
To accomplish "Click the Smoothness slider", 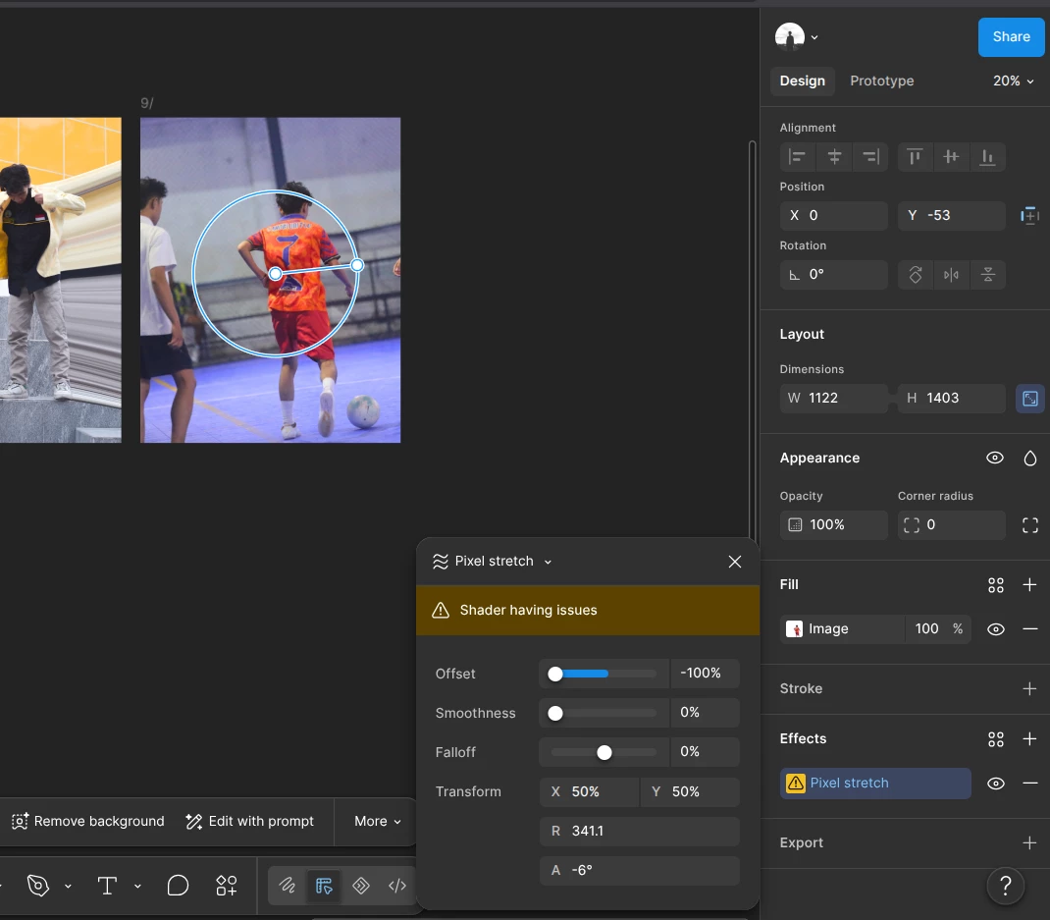I will 604,714.
